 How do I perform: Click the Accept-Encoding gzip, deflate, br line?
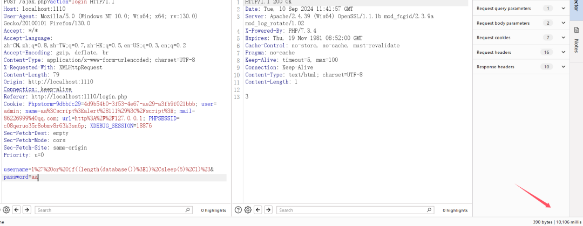click(x=57, y=53)
